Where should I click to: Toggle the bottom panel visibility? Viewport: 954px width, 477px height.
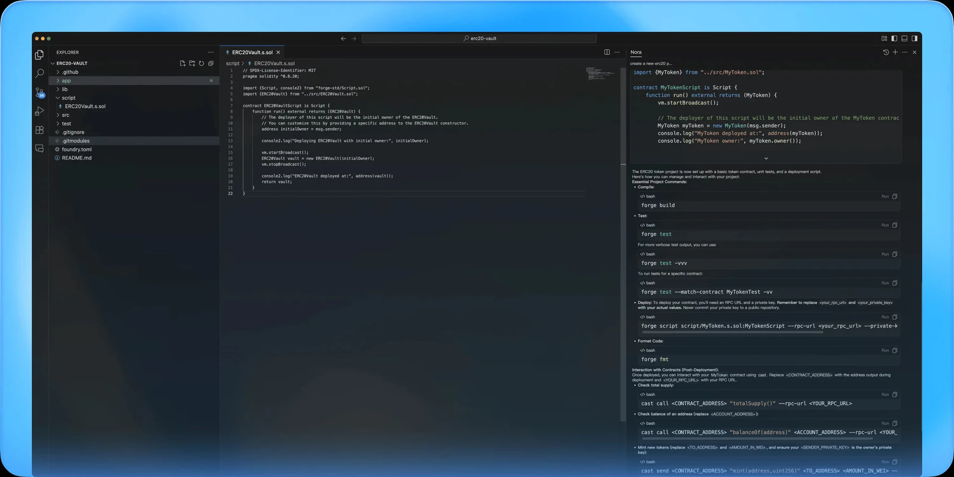904,38
